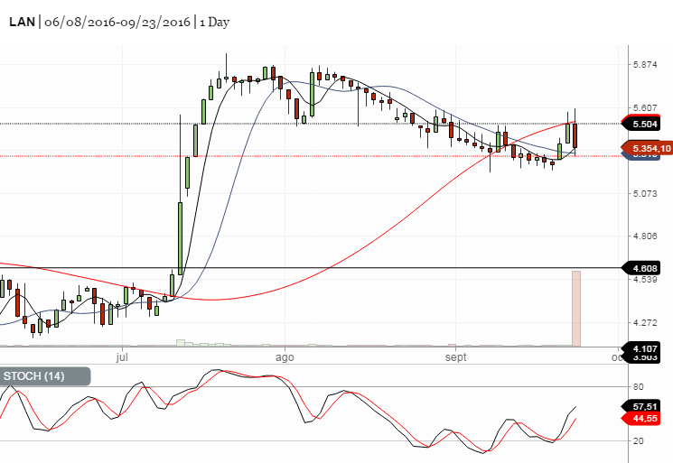Click the 5.354,10 red price tag
The height and width of the screenshot is (463, 673).
pos(647,148)
